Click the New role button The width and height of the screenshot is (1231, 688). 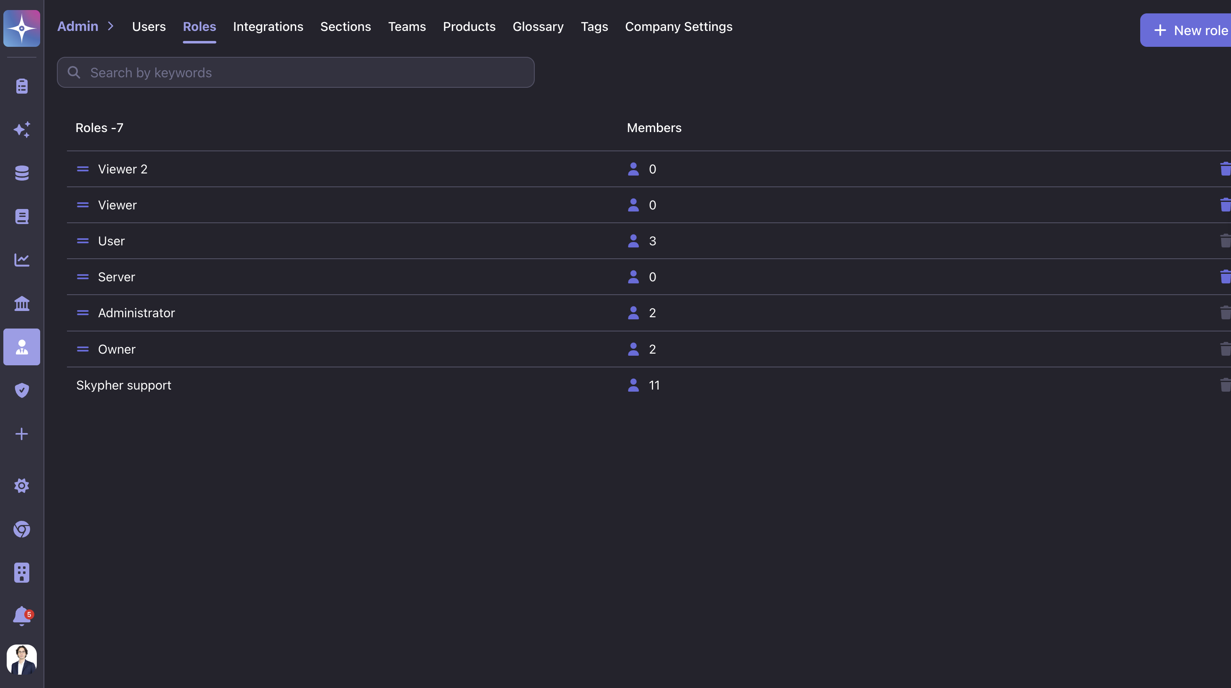point(1190,31)
